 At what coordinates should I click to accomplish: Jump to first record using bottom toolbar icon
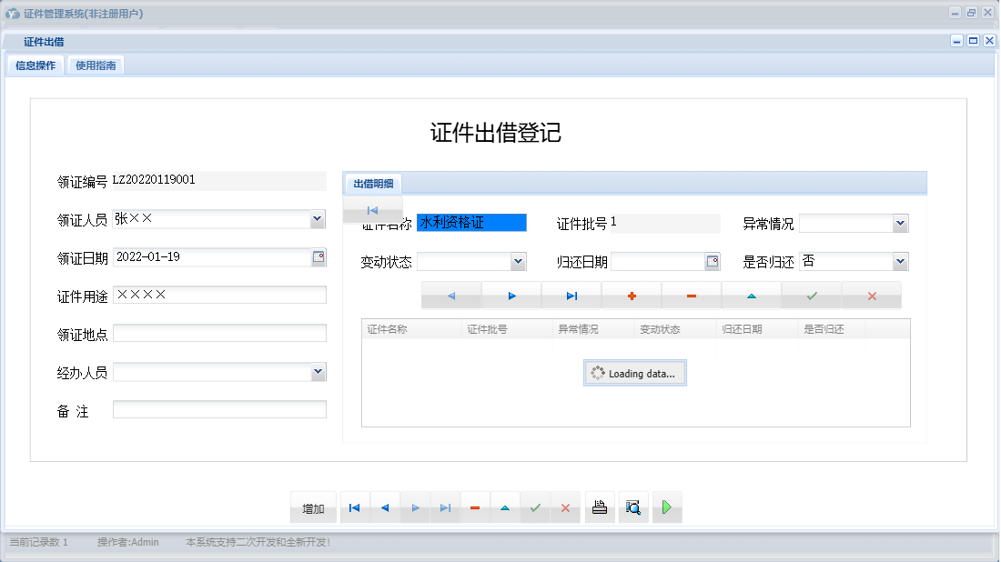point(354,507)
